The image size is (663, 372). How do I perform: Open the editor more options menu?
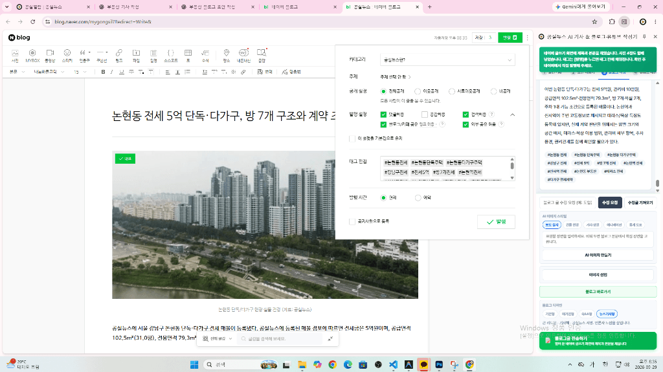[x=527, y=38]
